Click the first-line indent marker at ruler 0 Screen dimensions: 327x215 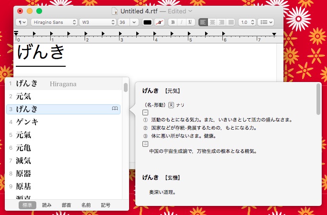16,33
